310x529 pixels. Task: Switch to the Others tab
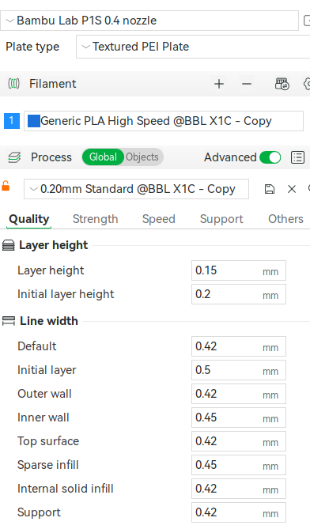pos(285,219)
